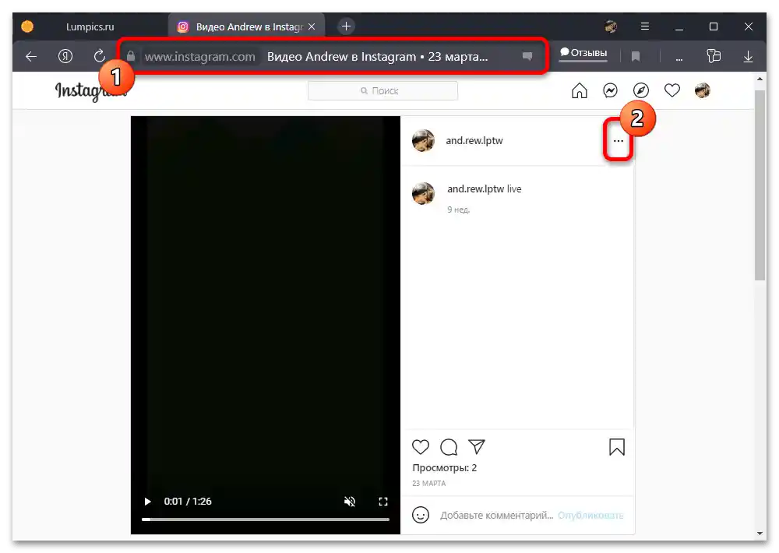Open the post options three-dots menu
This screenshot has height=553, width=779.
click(x=618, y=141)
